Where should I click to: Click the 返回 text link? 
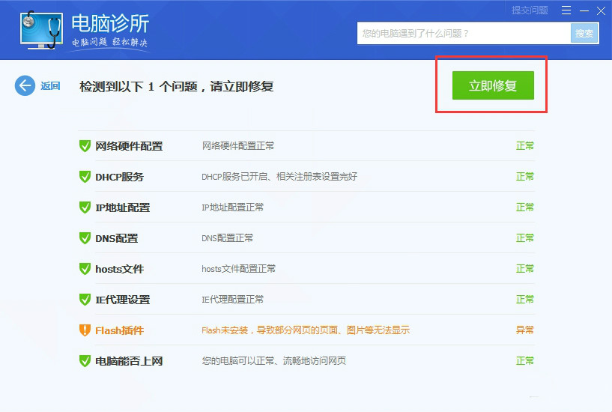pos(50,86)
